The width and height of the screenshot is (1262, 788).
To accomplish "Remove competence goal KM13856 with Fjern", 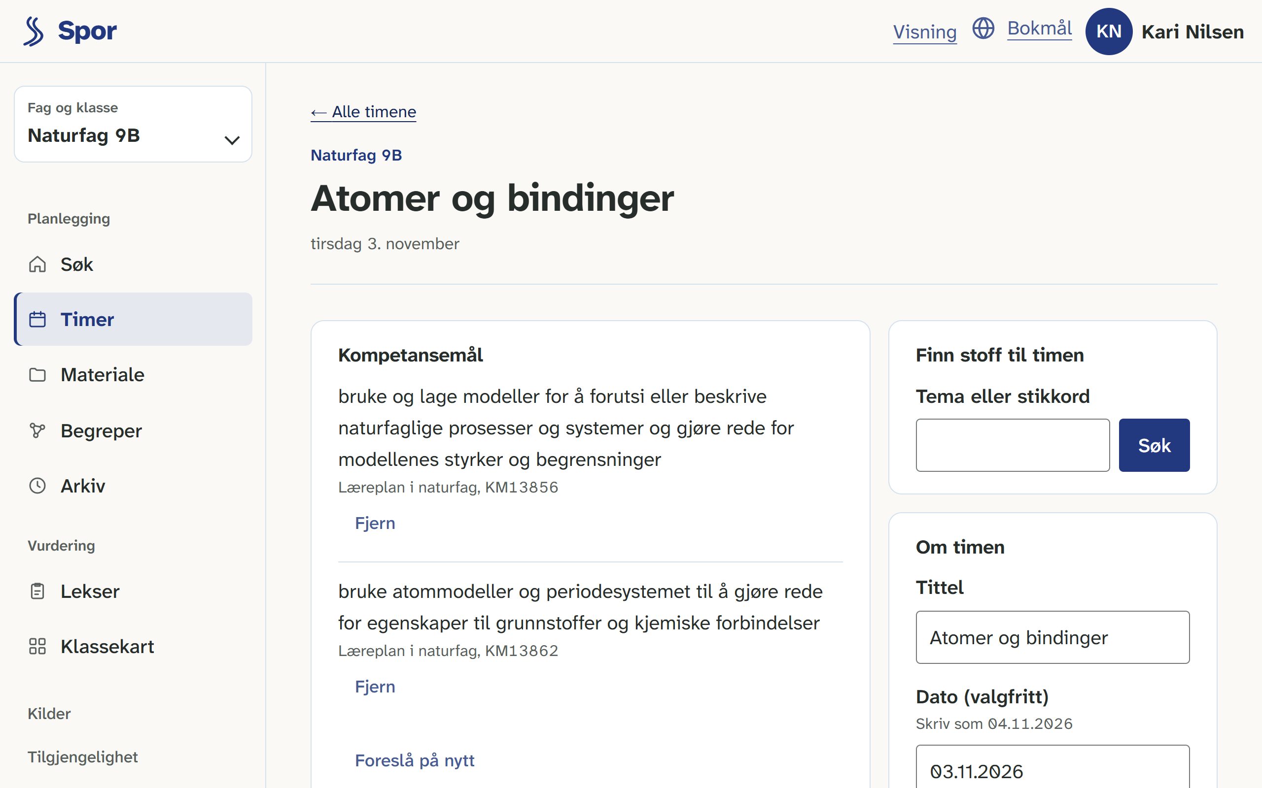I will 375,523.
